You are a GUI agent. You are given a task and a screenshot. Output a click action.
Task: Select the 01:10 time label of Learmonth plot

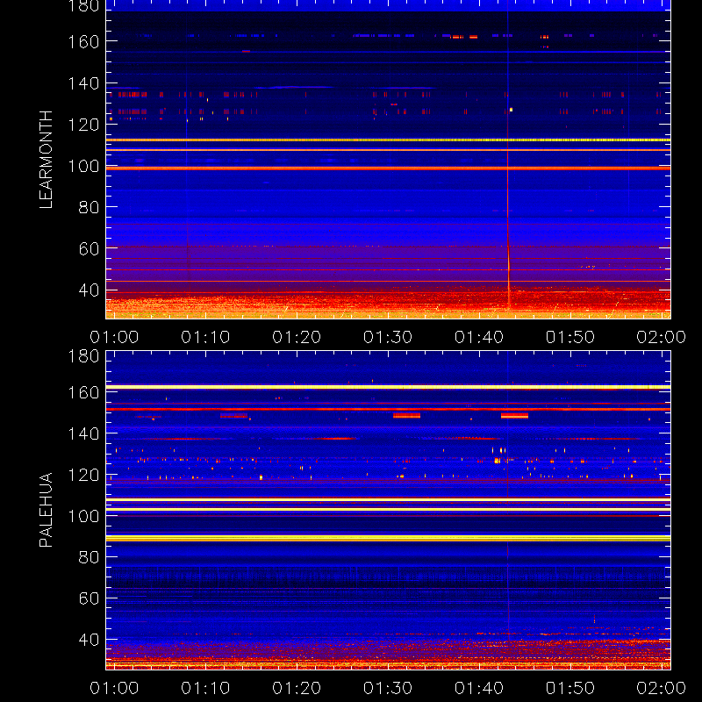205,337
